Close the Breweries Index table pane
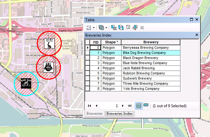This screenshot has height=137, width=210. (x=197, y=35)
